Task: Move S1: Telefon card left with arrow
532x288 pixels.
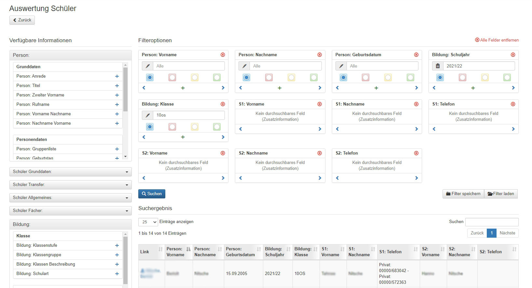Action: click(434, 129)
